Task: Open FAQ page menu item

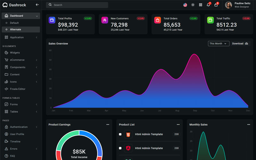Action: [21, 156]
